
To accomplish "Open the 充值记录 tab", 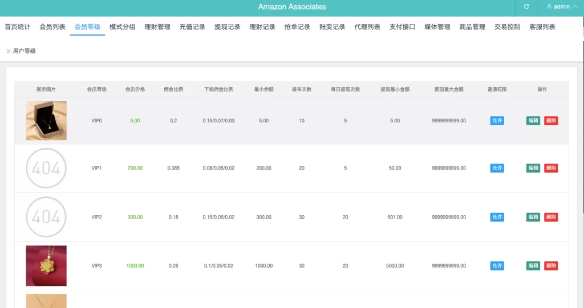I will [192, 27].
